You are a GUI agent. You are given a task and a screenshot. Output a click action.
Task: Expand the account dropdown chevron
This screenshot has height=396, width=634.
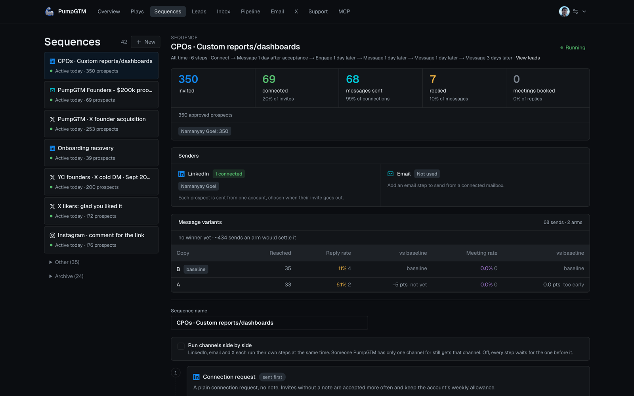(584, 11)
